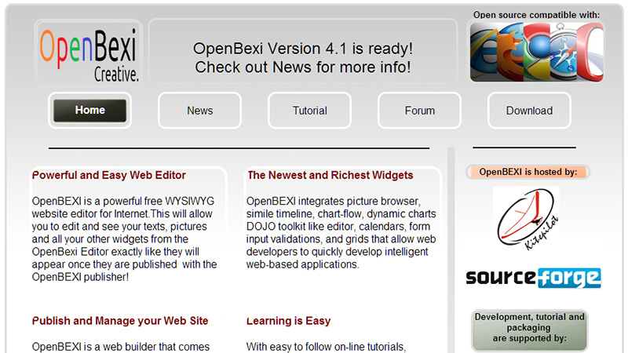Click the text 'With easy to follow on-line tutorials'
Viewport: 628px width, 353px height.
(x=326, y=347)
